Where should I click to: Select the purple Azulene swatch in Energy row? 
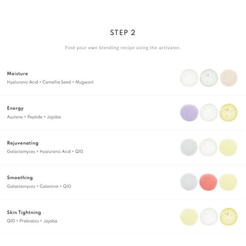[189, 113]
